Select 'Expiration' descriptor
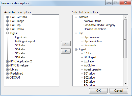132x96 pixels. [90, 61]
